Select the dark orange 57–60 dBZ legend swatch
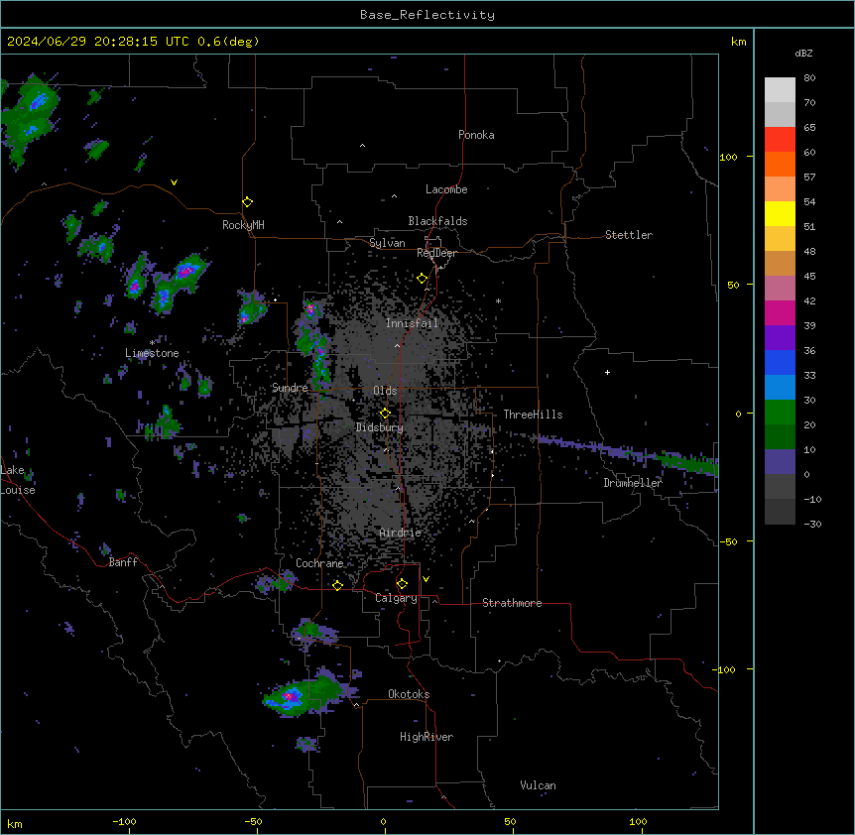 pyautogui.click(x=780, y=164)
